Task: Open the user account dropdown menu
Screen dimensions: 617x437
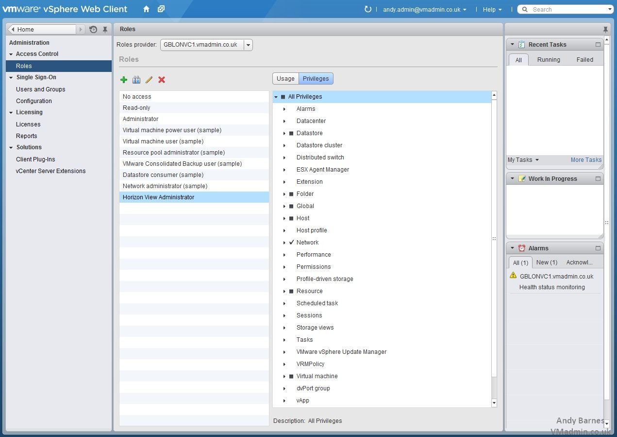Action: (424, 9)
